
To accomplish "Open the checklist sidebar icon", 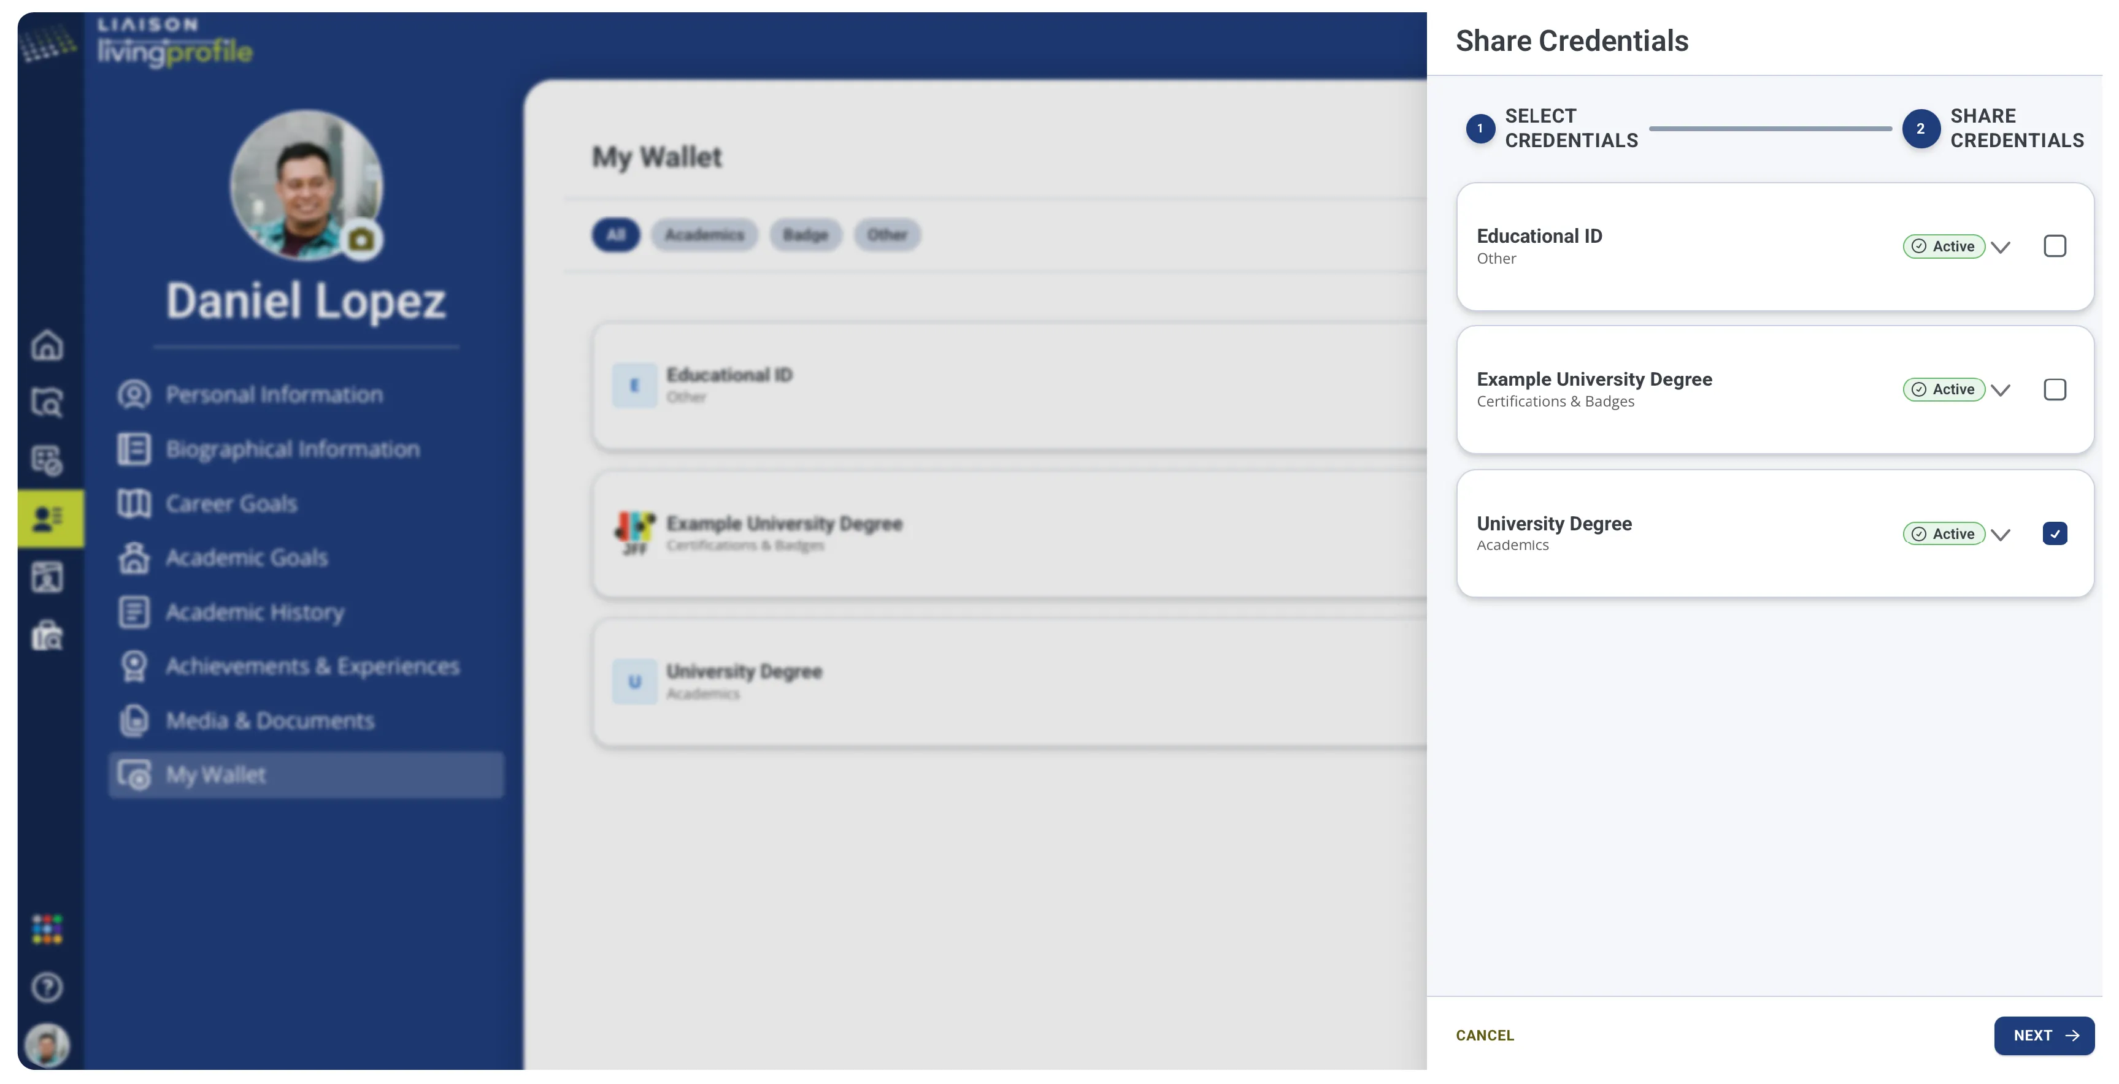I will [x=47, y=461].
